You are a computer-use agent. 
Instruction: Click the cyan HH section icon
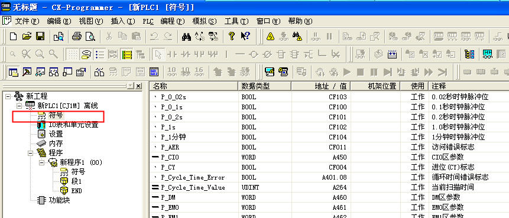pyautogui.click(x=487, y=54)
